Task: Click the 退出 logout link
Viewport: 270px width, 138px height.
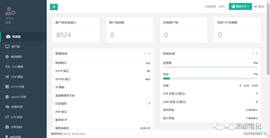Action: [259, 7]
